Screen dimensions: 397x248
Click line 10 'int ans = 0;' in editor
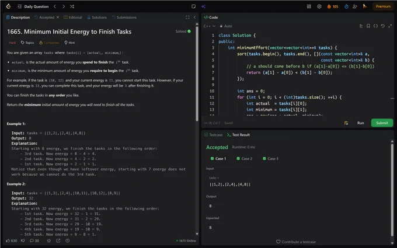(x=250, y=91)
